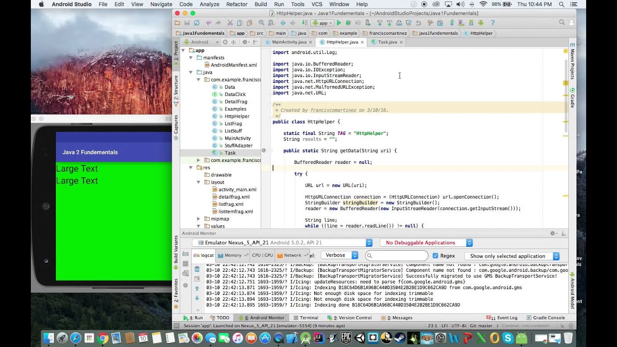The height and width of the screenshot is (347, 617).
Task: Toggle the Build Variants side panel
Action: pos(176,252)
